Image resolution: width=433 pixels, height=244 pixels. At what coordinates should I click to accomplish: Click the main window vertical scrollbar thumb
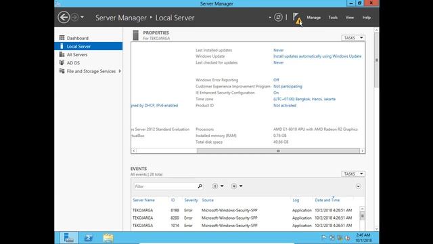pyautogui.click(x=376, y=60)
